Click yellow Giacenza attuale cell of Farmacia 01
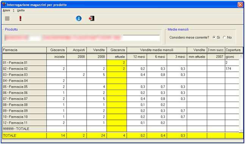Viewport: 245px width, 144px height. [x=117, y=63]
